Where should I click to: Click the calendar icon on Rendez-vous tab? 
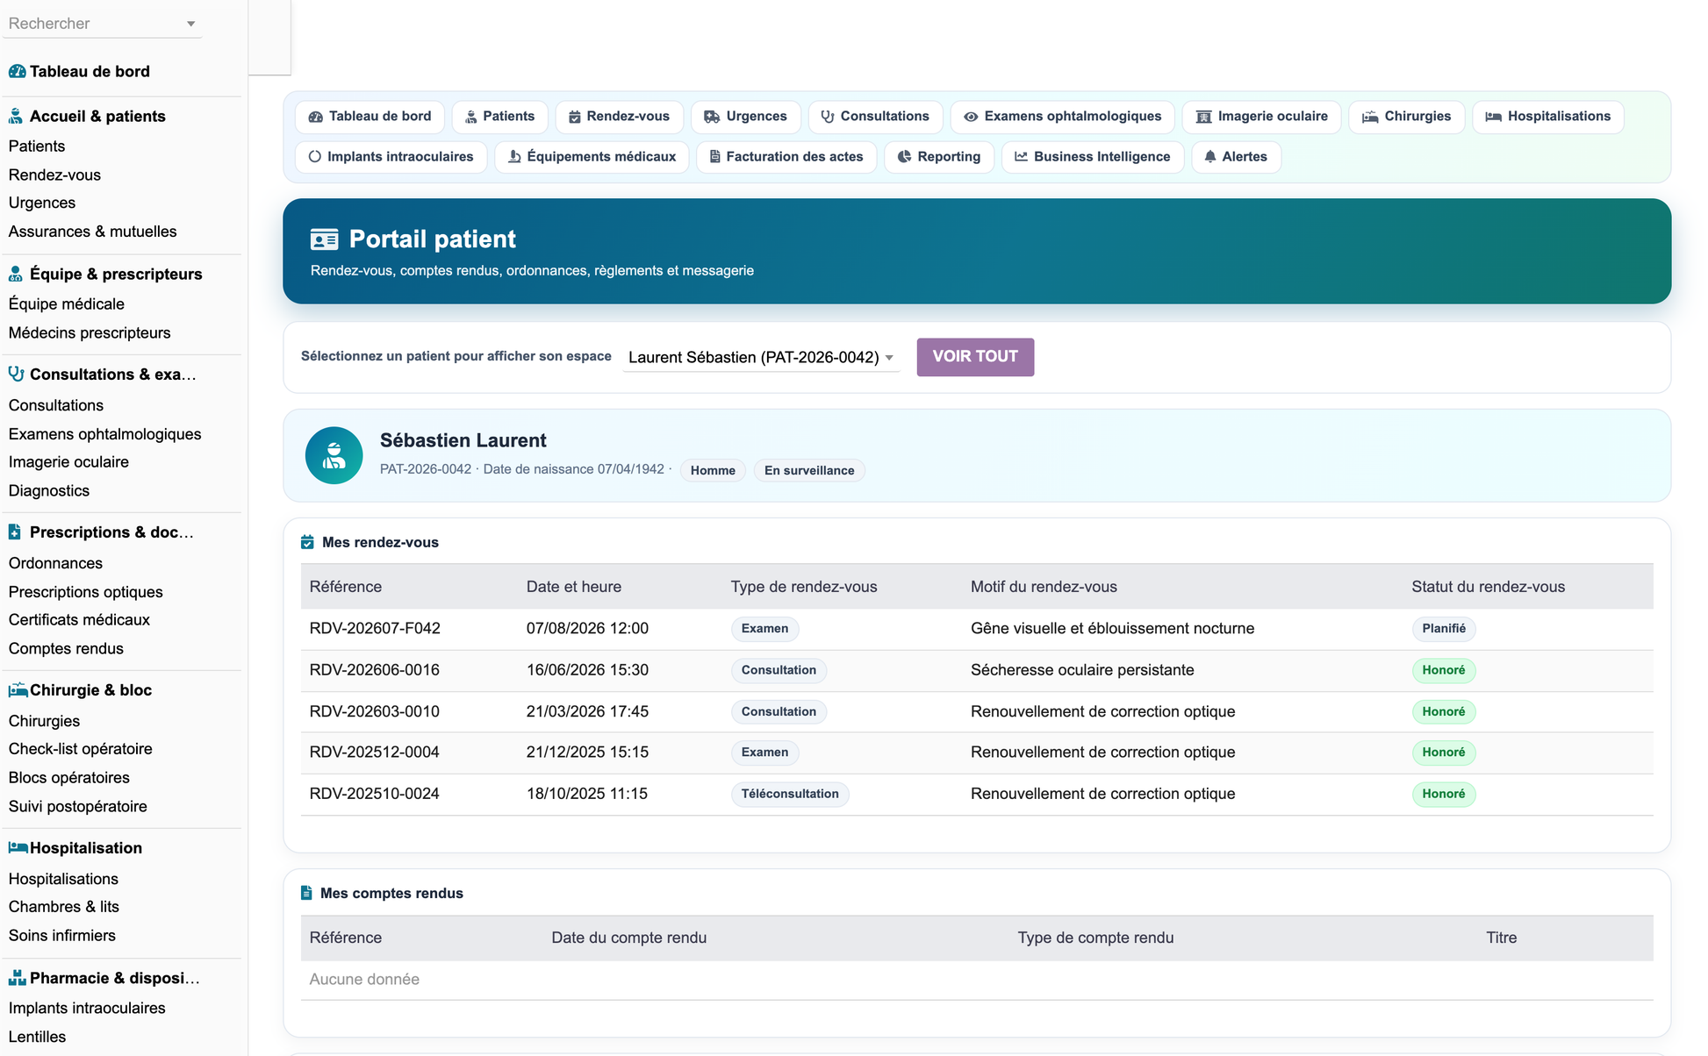pos(575,117)
